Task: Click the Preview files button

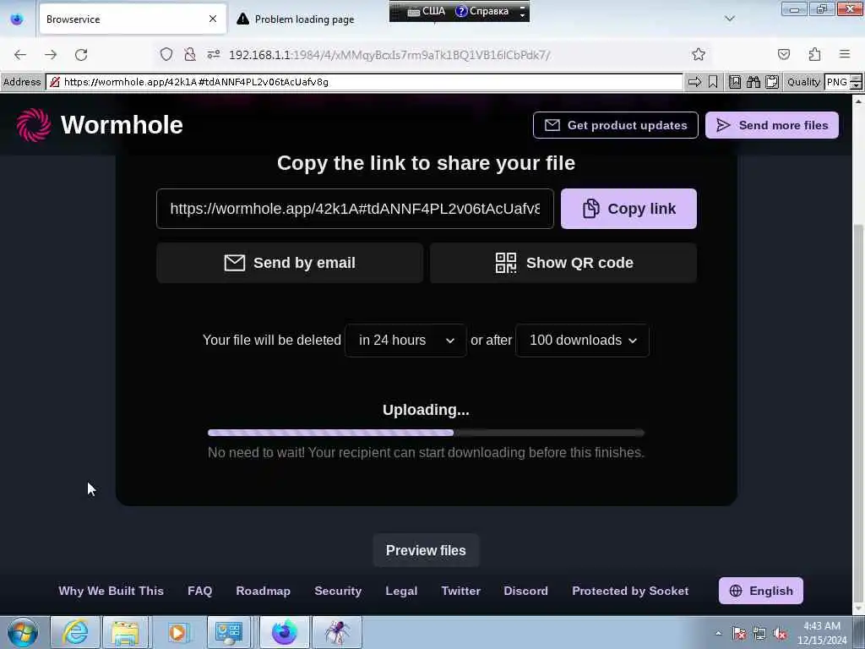Action: pos(426,551)
